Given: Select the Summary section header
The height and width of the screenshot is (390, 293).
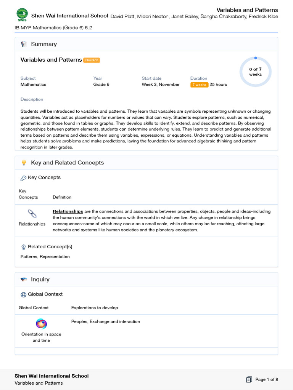Looking at the screenshot, I should tap(44, 44).
